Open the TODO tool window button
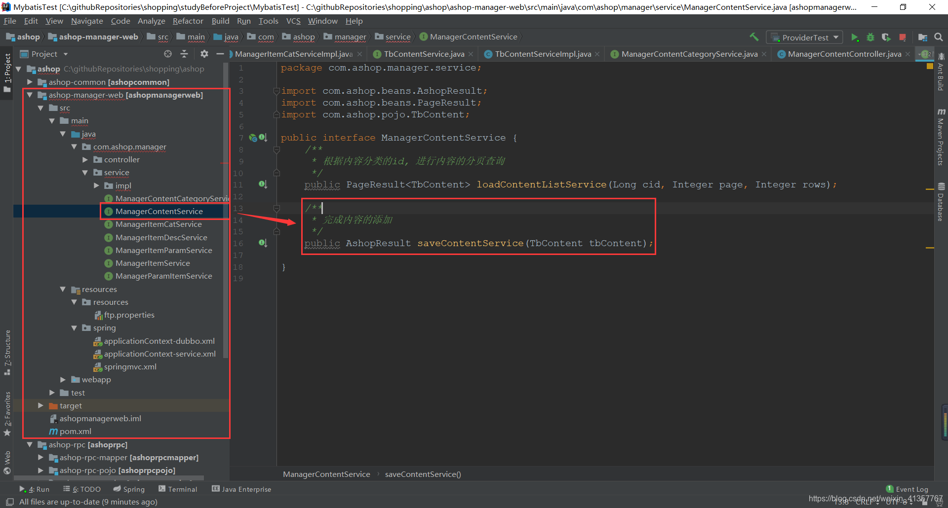The image size is (948, 508). (82, 489)
